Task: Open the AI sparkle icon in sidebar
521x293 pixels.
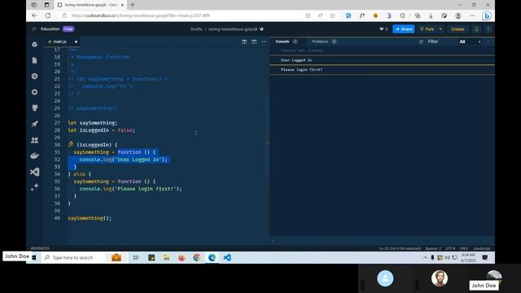Action: point(34,187)
